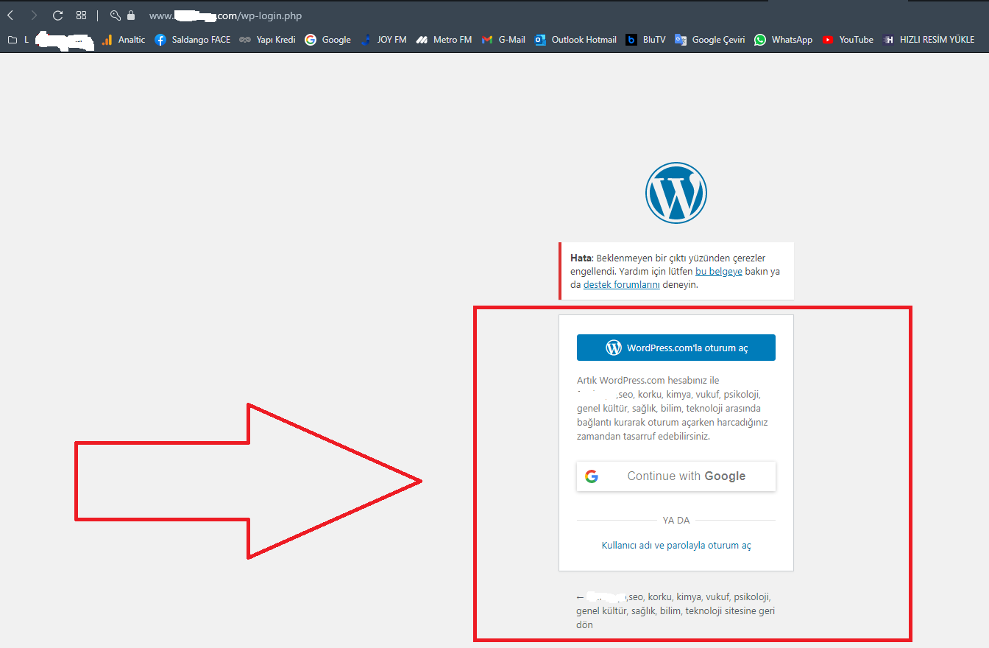Viewport: 989px width, 648px height.
Task: Open the Metro FM bookmark
Action: click(x=444, y=40)
